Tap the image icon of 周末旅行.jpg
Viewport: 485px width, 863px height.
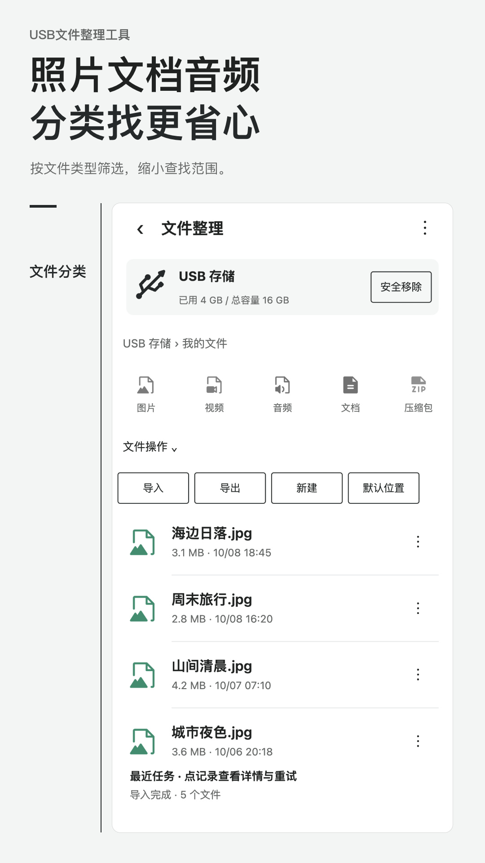pos(142,609)
